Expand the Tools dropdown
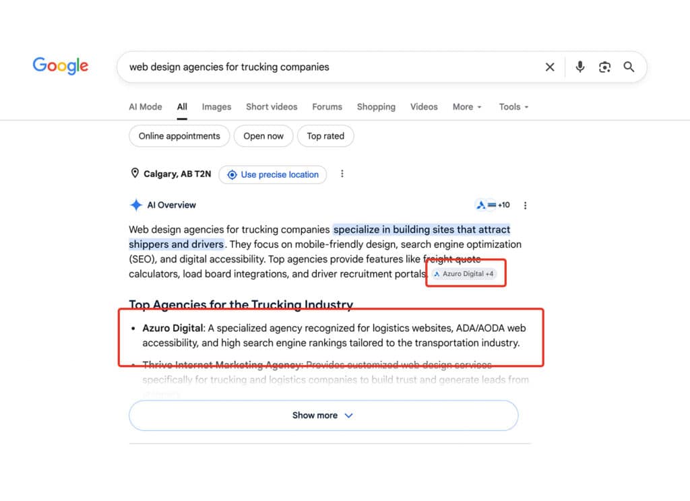This screenshot has height=501, width=690. point(513,107)
